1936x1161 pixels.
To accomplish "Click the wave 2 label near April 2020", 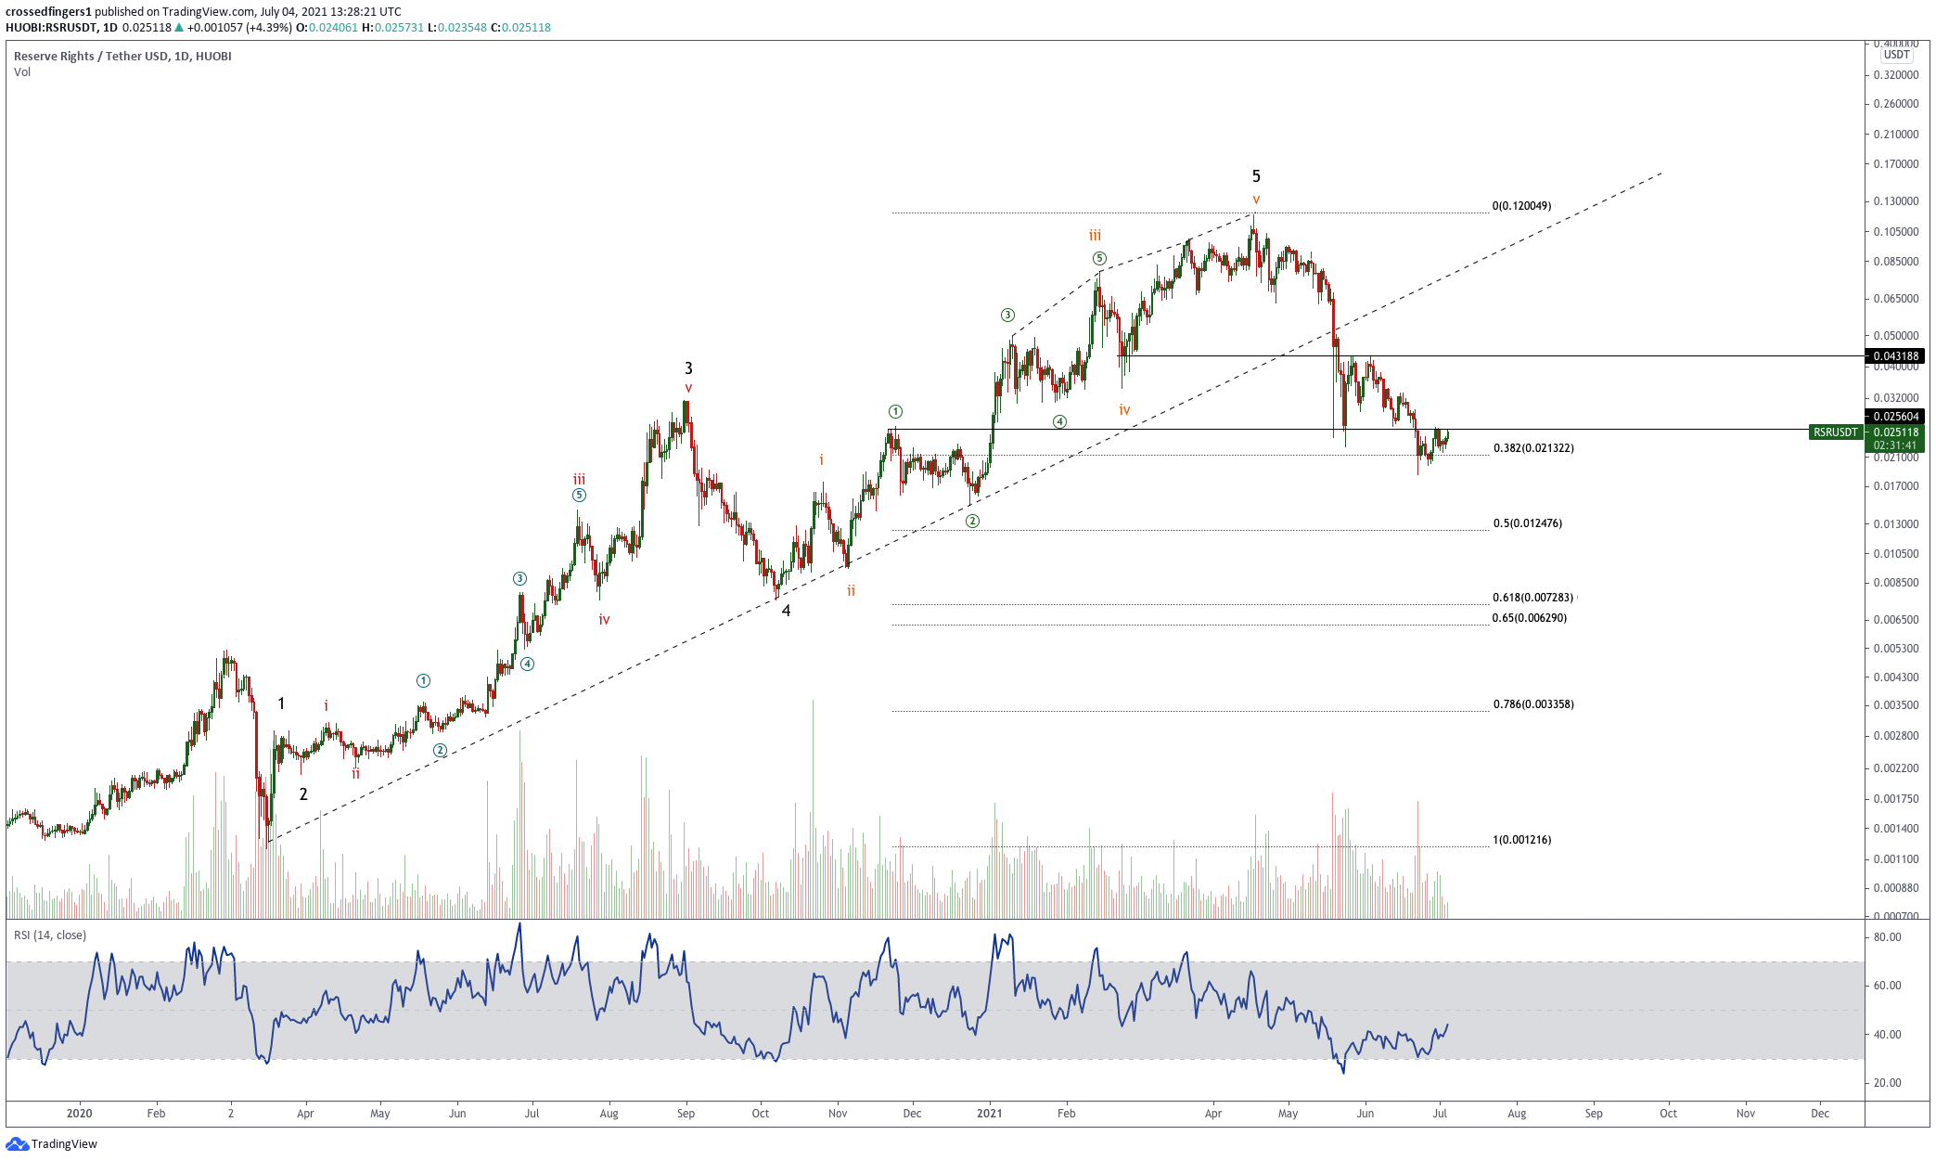I will click(x=302, y=794).
